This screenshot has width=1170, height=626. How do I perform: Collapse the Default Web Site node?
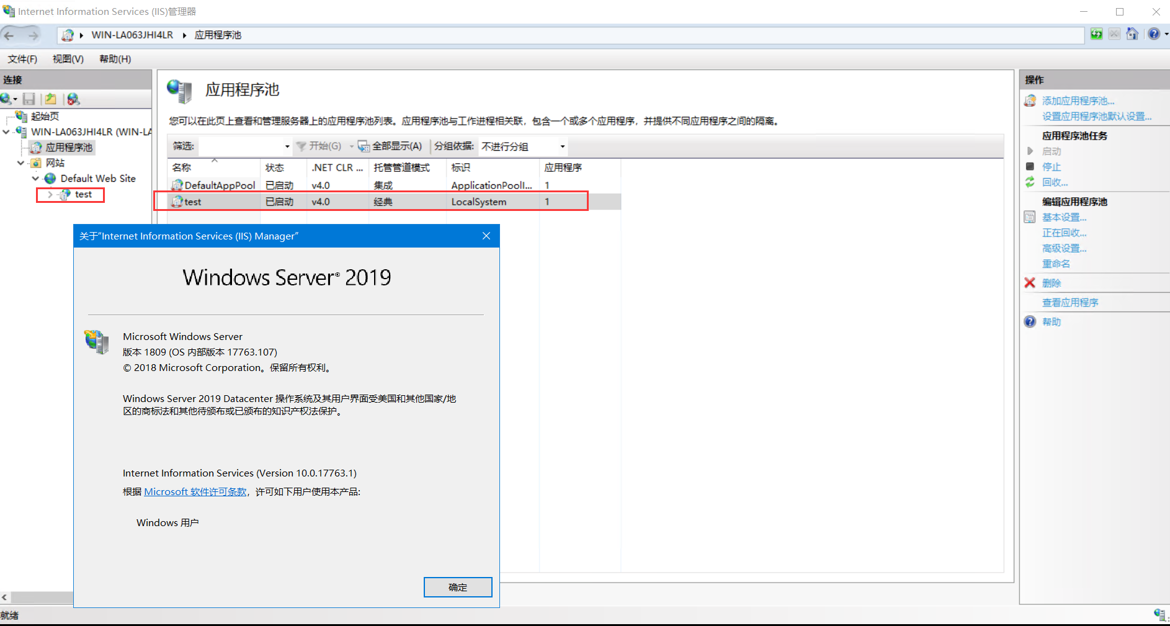[x=36, y=178]
